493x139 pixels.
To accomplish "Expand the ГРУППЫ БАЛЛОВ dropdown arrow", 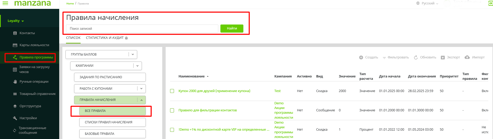I will 133,55.
